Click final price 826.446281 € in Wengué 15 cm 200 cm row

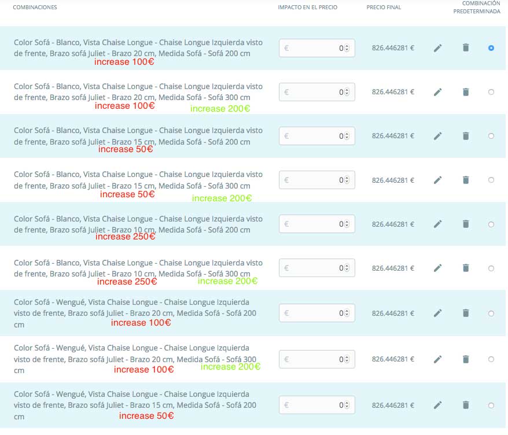click(x=393, y=405)
